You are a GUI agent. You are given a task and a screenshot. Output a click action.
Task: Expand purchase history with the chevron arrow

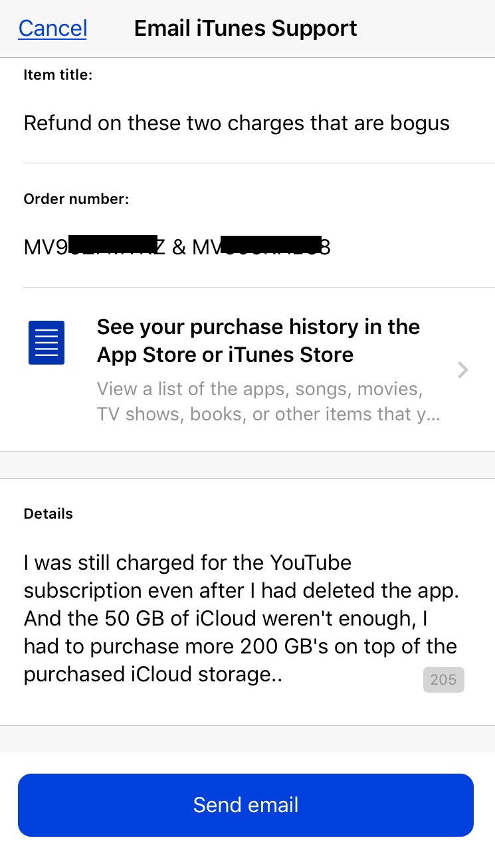click(463, 370)
